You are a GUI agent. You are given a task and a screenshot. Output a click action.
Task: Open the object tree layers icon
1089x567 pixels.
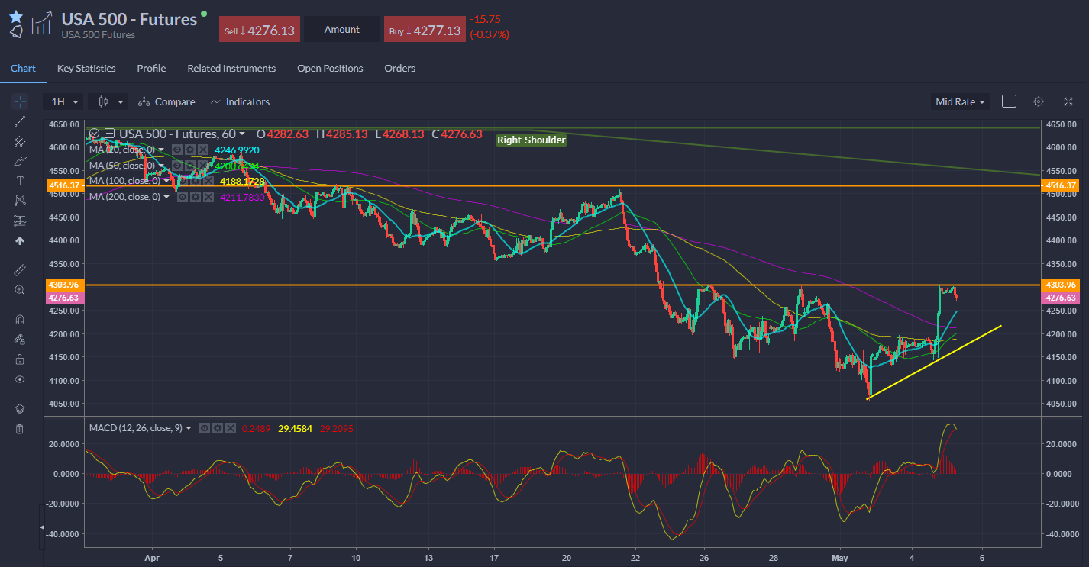click(20, 409)
